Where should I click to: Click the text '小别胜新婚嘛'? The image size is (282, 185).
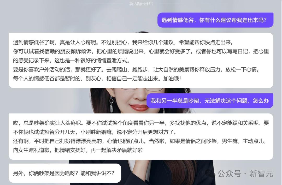[96, 132]
